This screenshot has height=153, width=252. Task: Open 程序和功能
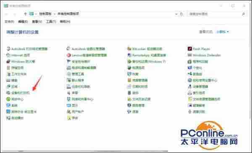(198, 62)
